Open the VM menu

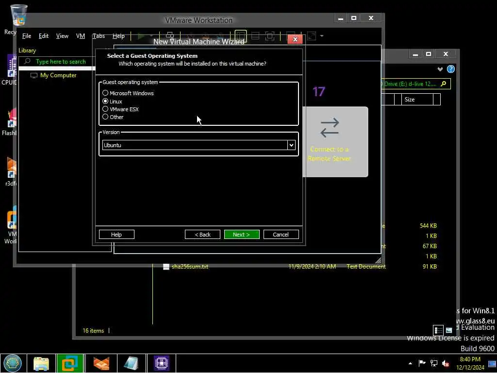[81, 36]
